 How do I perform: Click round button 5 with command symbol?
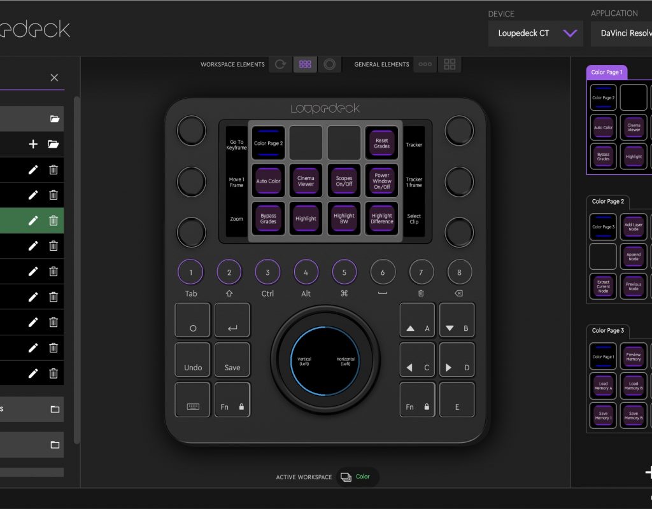coord(344,272)
